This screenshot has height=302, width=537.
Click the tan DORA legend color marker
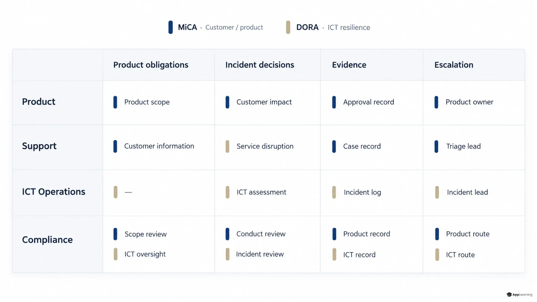288,27
